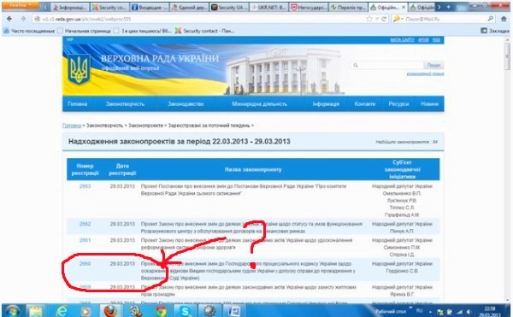Viewport: 513px width, 317px height.
Task: Click the Firefox back arrow button
Action: 9,19
